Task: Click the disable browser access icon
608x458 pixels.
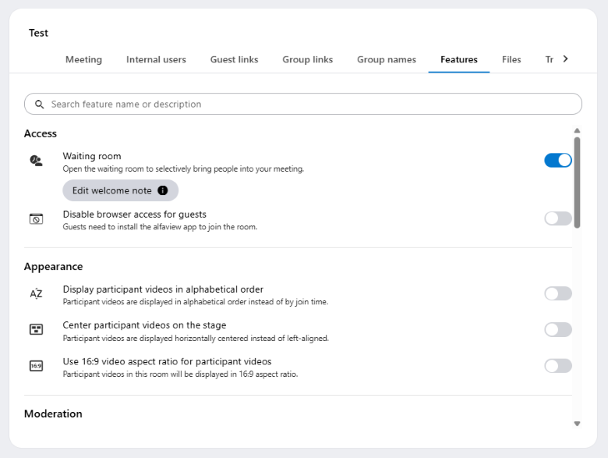Action: click(36, 219)
